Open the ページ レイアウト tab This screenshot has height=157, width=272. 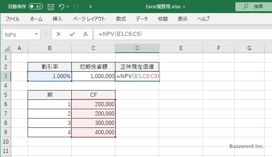[x=89, y=19]
